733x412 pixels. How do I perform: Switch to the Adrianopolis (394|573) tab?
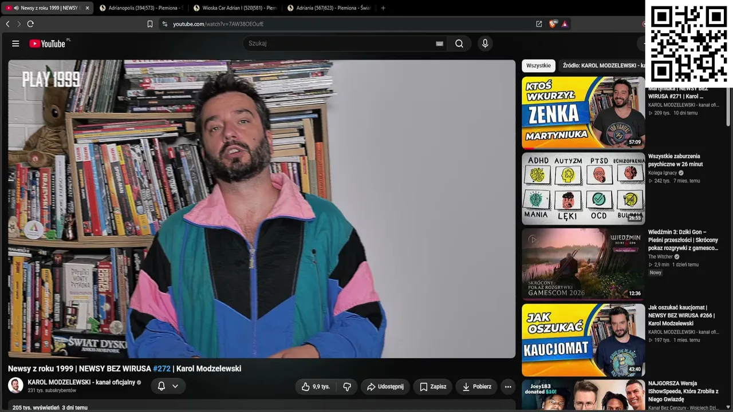click(x=141, y=8)
